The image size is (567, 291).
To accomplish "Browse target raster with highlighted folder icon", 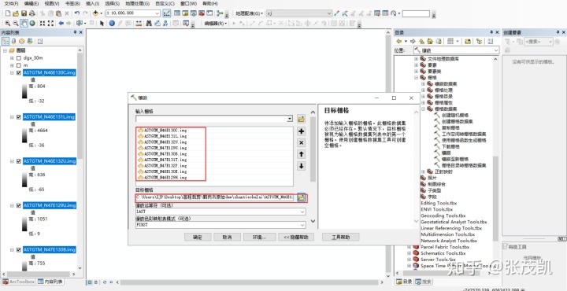I will pyautogui.click(x=302, y=197).
